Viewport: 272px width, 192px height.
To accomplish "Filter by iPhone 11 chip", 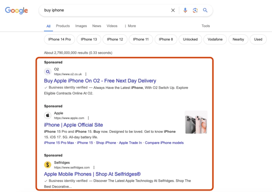I will click(x=141, y=39).
